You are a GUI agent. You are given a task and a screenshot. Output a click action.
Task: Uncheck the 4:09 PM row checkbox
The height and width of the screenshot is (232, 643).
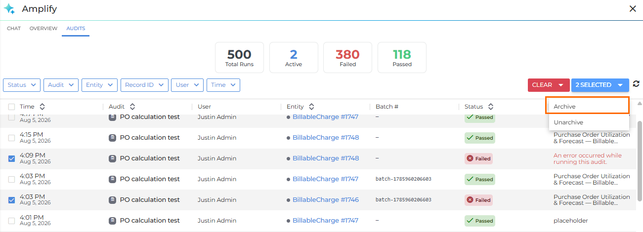point(11,158)
